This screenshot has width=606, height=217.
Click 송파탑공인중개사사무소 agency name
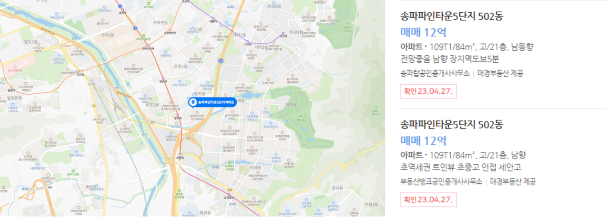click(x=435, y=73)
